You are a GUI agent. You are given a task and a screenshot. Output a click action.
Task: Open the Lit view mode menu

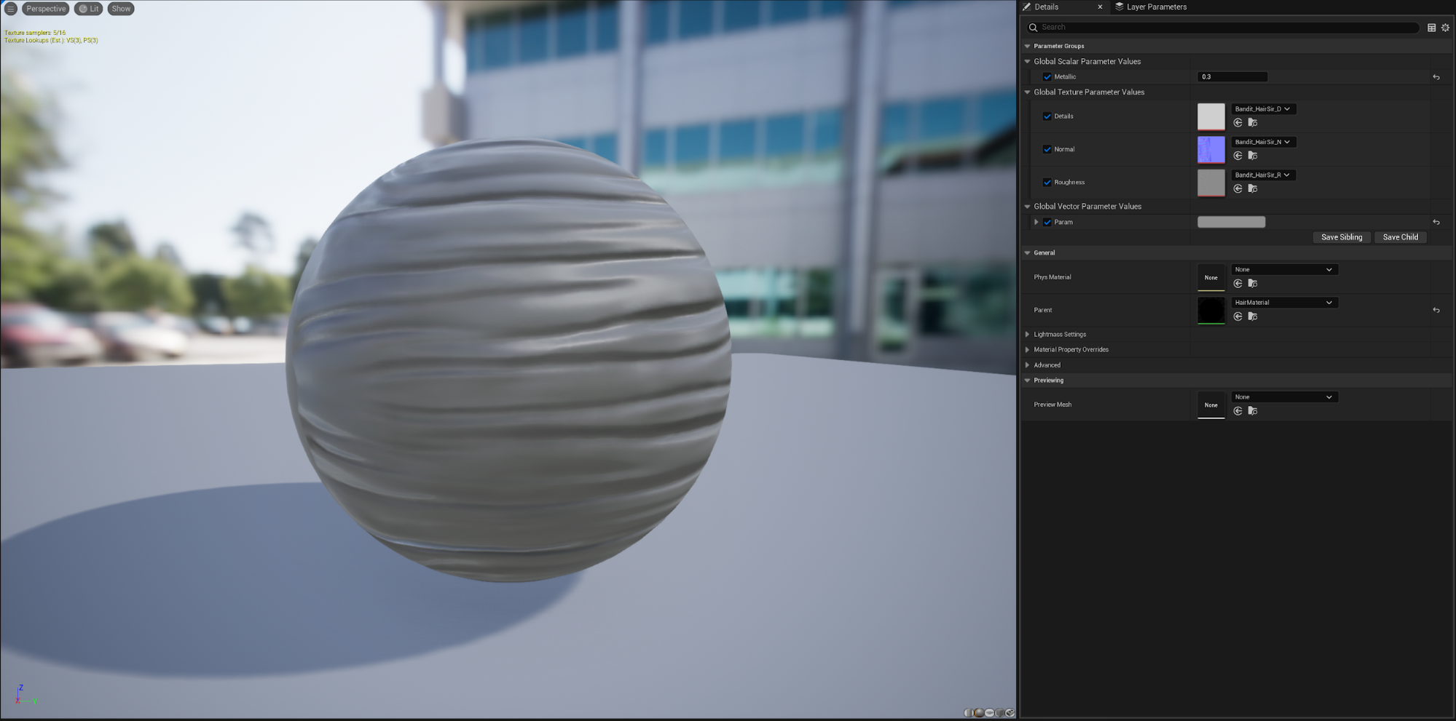coord(89,9)
